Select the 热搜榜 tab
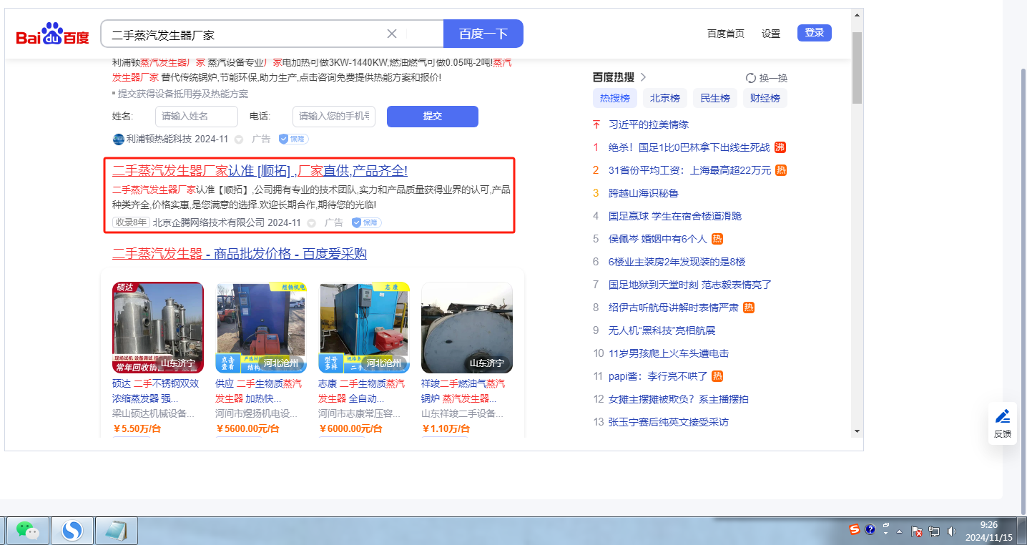Image resolution: width=1027 pixels, height=545 pixels. pyautogui.click(x=615, y=98)
